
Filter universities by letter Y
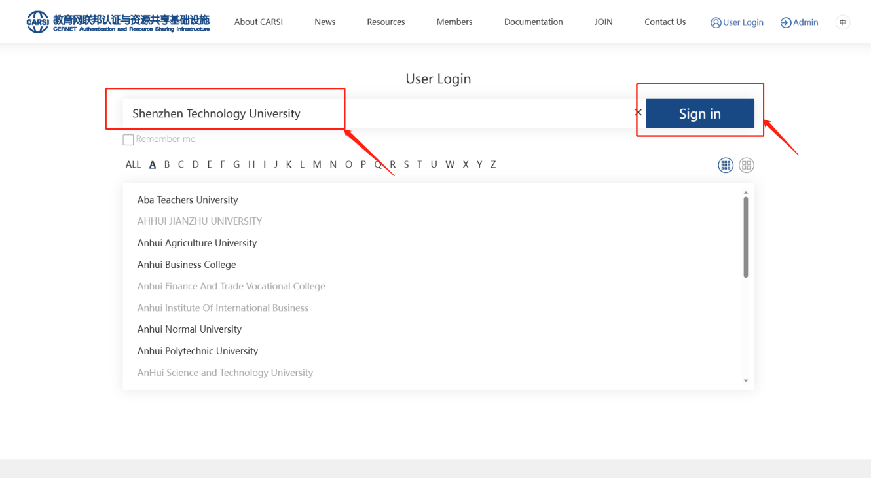479,164
